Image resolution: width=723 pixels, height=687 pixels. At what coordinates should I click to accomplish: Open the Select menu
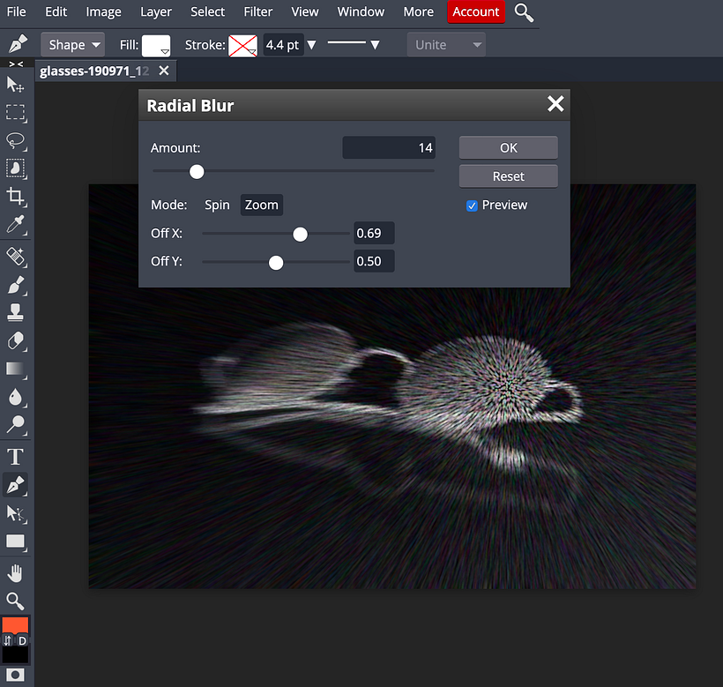[x=207, y=11]
